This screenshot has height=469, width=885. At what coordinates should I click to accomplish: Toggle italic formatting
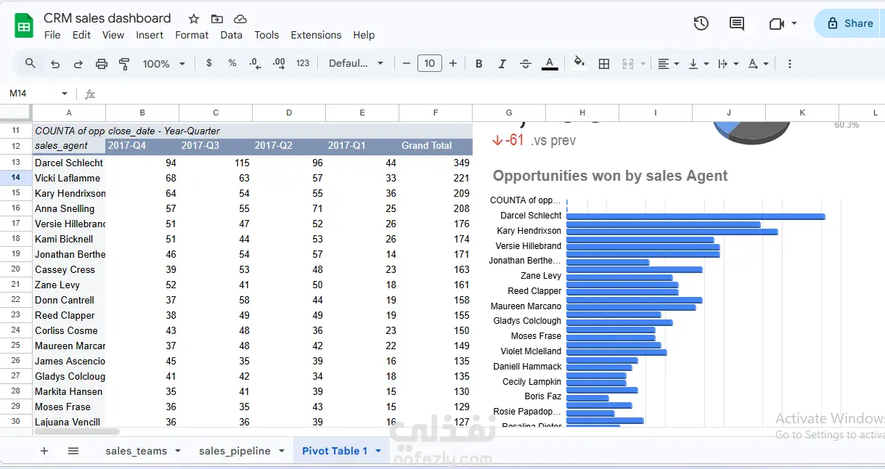(502, 64)
